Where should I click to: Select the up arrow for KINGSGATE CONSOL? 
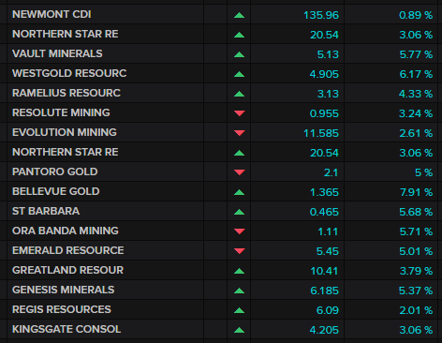[239, 330]
